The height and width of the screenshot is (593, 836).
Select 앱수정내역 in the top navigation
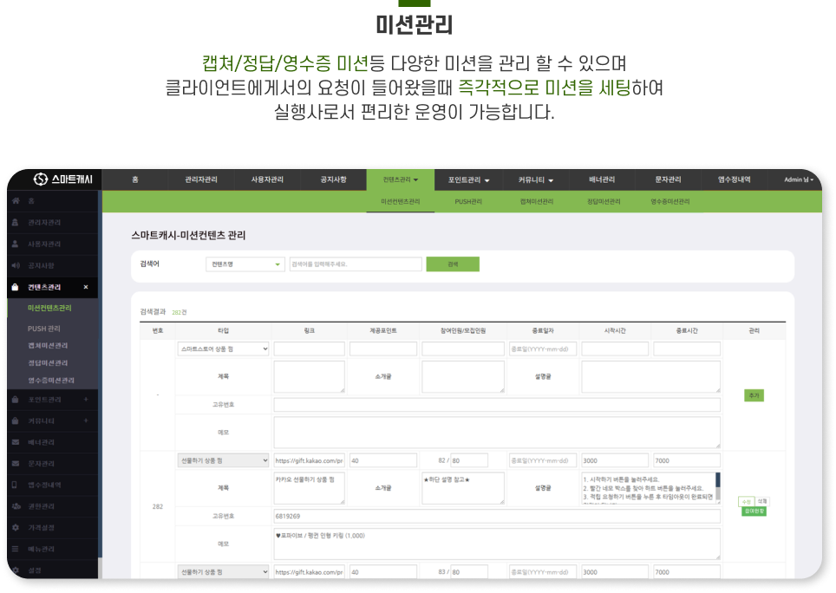point(735,179)
